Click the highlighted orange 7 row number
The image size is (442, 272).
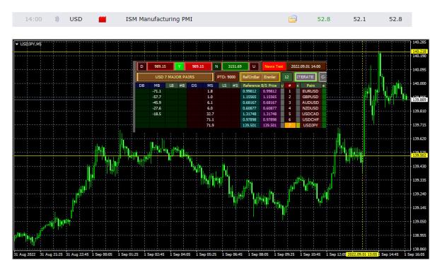(x=290, y=125)
